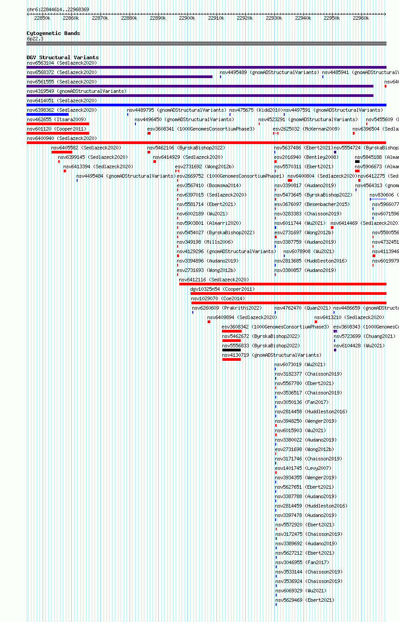Click nsv4130719 (gnomADStructuralVariants) label
The height and width of the screenshot is (622, 399).
pos(272,355)
